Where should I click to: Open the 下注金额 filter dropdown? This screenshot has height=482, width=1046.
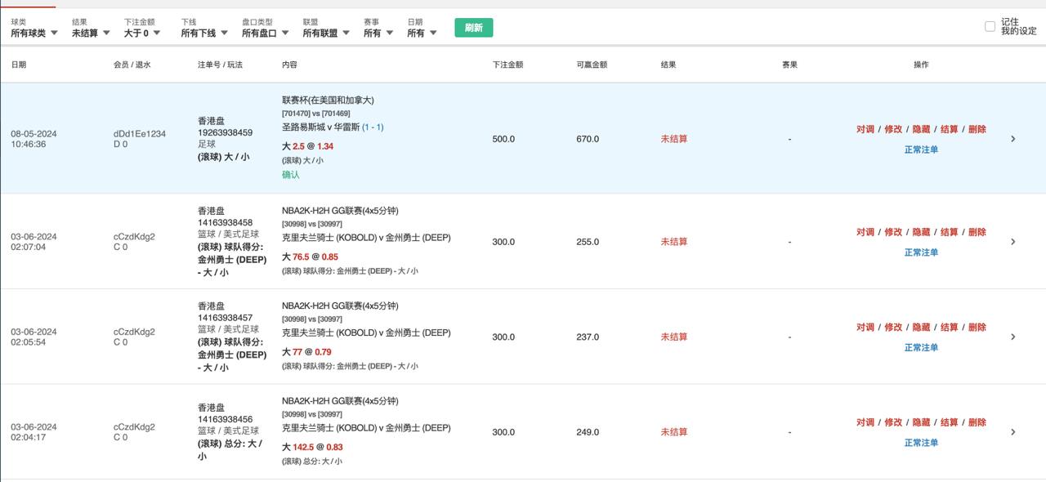tap(142, 33)
